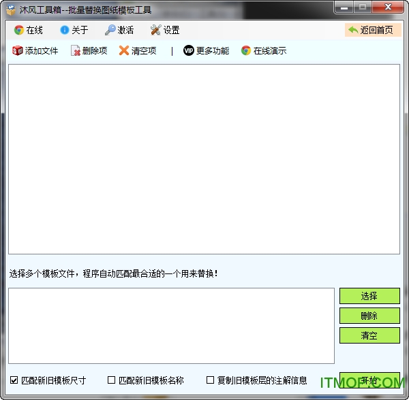This screenshot has width=409, height=400.
Task: Click the red SW icon for 添加文件
Action: tap(18, 50)
